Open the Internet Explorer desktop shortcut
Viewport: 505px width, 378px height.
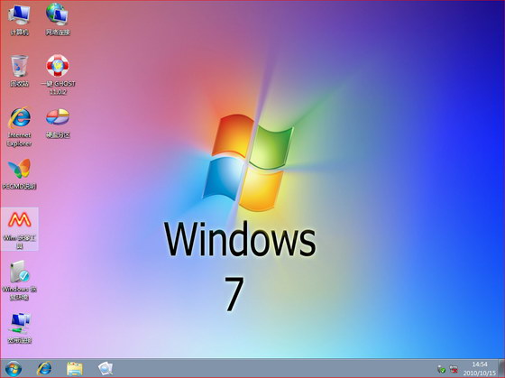pyautogui.click(x=19, y=127)
